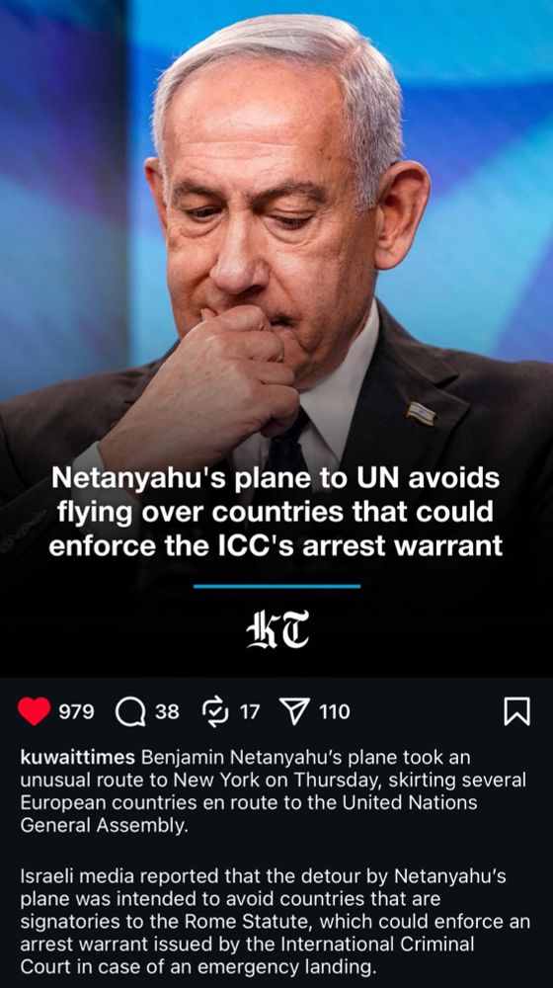
Task: Tap the 17 reposts count
Action: (250, 712)
